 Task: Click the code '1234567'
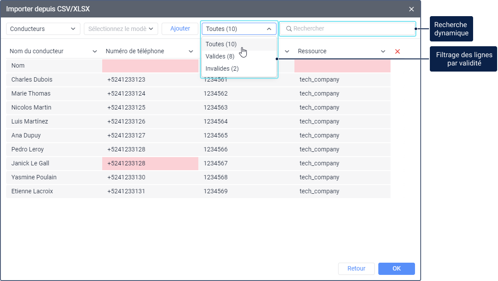[x=216, y=163]
